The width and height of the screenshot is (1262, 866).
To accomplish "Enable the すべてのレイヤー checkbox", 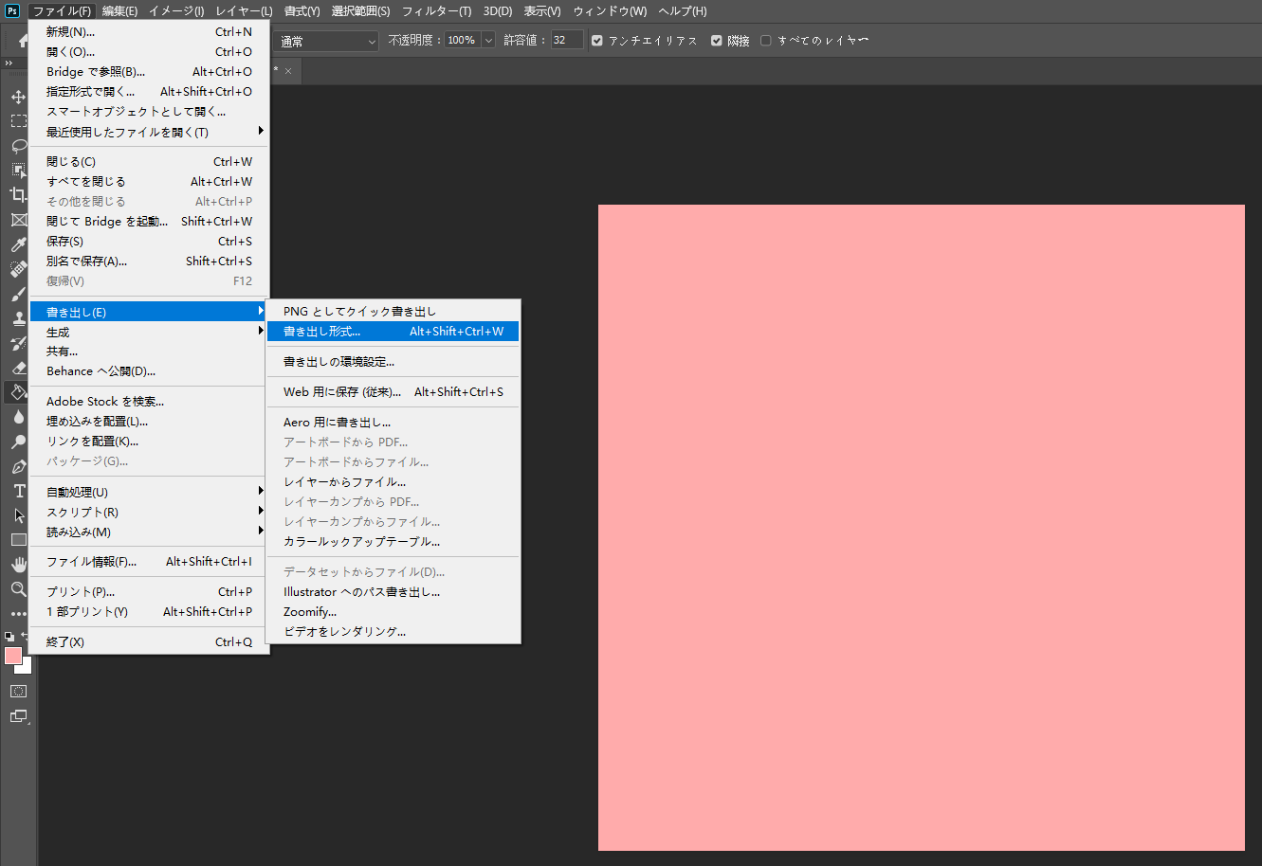I will [766, 41].
